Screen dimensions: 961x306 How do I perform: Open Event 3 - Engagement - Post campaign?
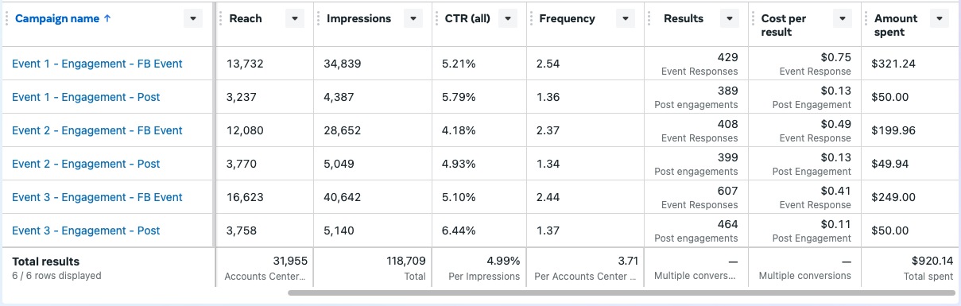(86, 230)
